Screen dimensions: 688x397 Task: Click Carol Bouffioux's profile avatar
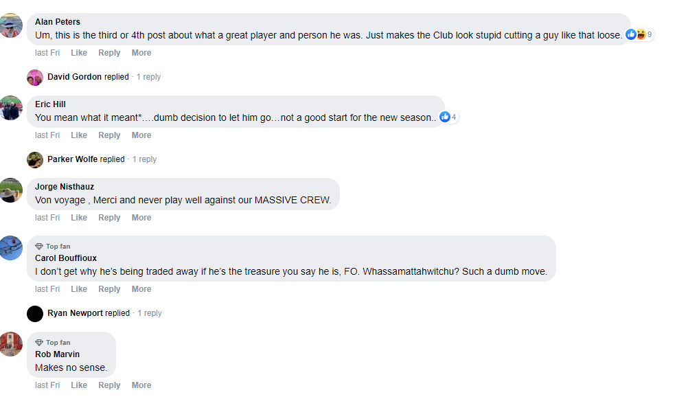(x=12, y=248)
